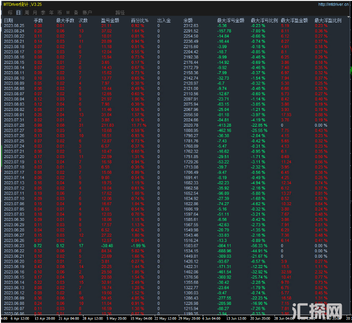Switch to the 月 monthly tab
Image resolution: width=352 pixels, height=323 pixels.
(35, 12)
